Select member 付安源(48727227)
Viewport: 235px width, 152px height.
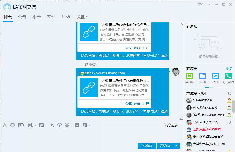209,108
